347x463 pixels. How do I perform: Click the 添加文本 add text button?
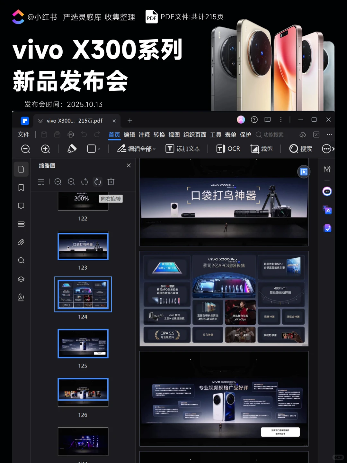point(183,149)
